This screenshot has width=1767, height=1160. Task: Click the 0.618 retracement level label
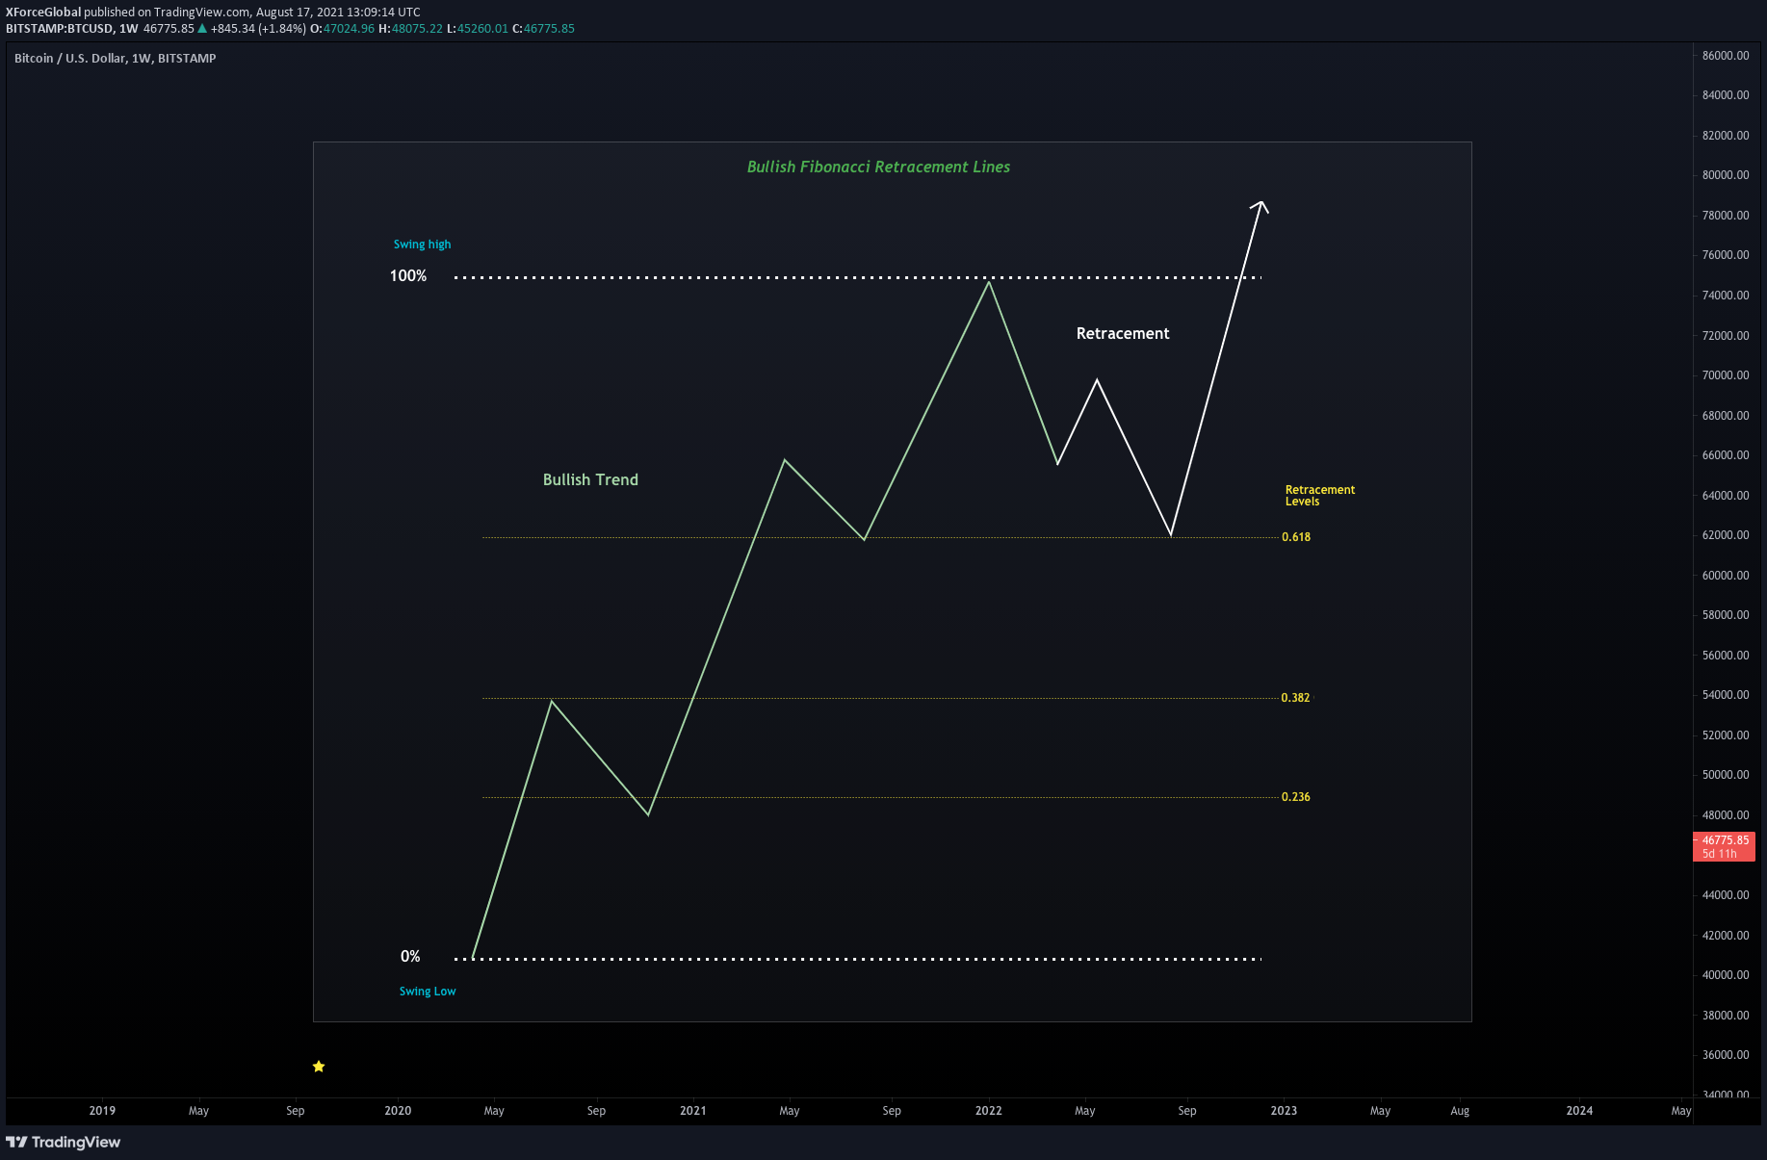pyautogui.click(x=1296, y=537)
